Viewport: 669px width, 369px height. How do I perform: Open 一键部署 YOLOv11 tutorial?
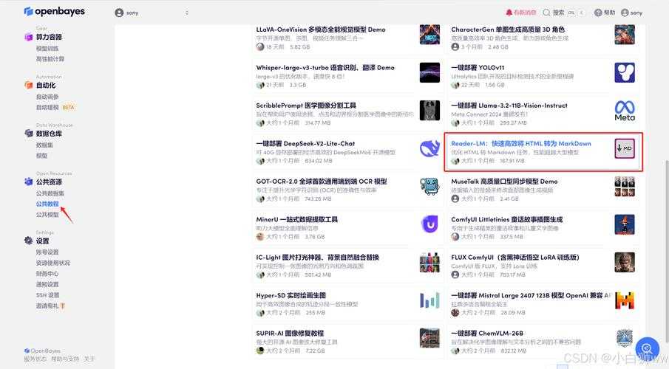pos(478,68)
